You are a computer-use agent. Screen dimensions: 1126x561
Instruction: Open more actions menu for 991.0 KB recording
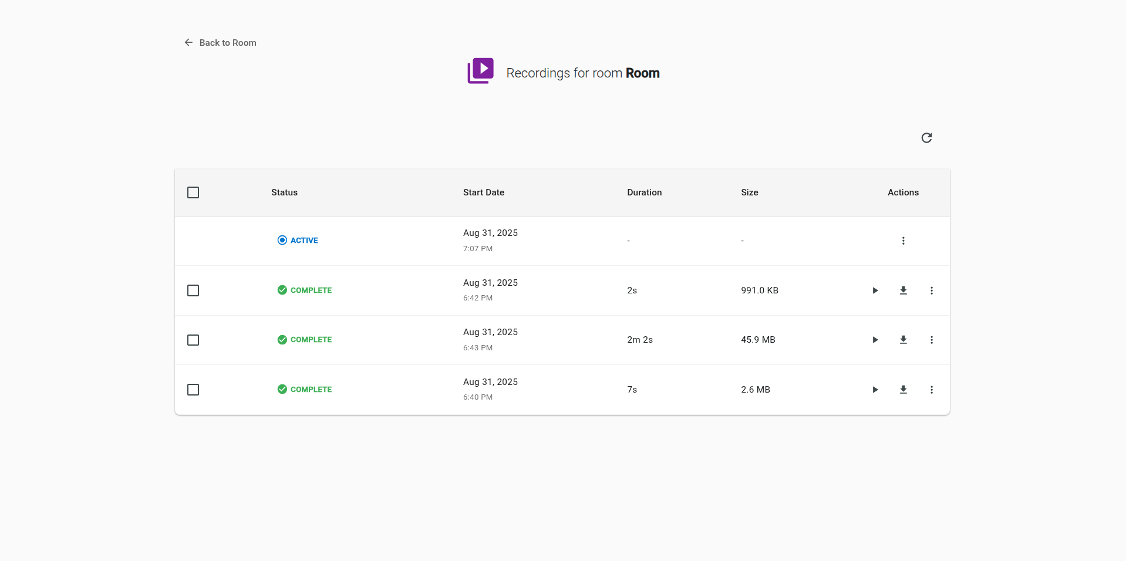[x=931, y=290]
